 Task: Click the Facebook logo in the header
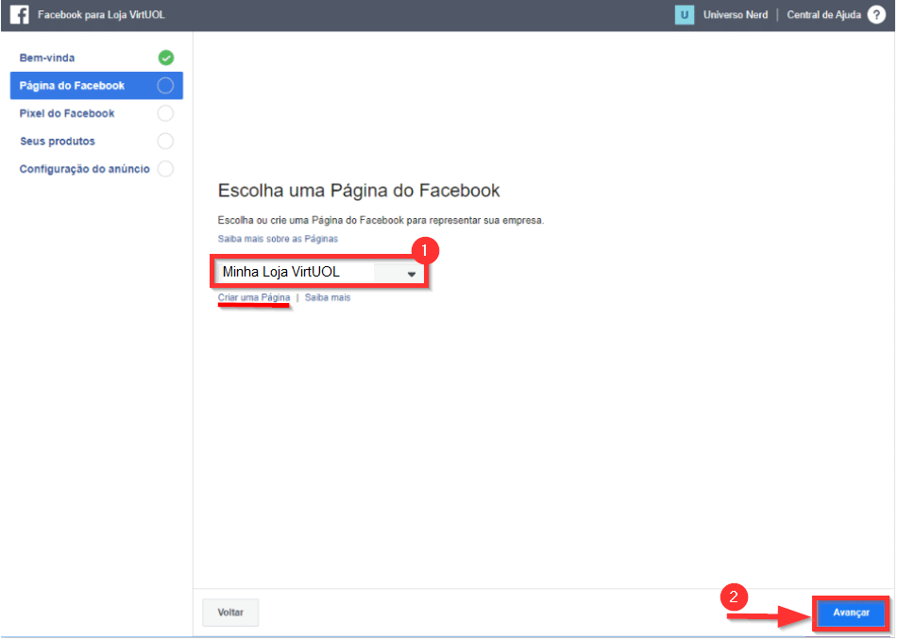(x=19, y=15)
